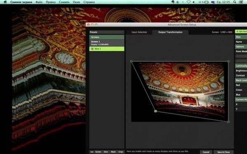Collapse the Options section header
The image size is (247, 154).
click(241, 47)
